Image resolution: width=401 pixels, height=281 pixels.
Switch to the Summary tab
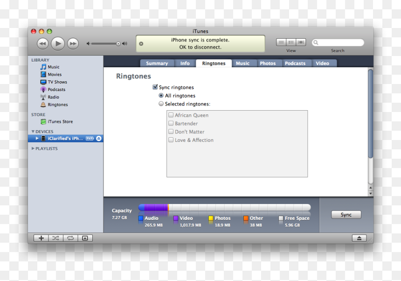(x=157, y=63)
